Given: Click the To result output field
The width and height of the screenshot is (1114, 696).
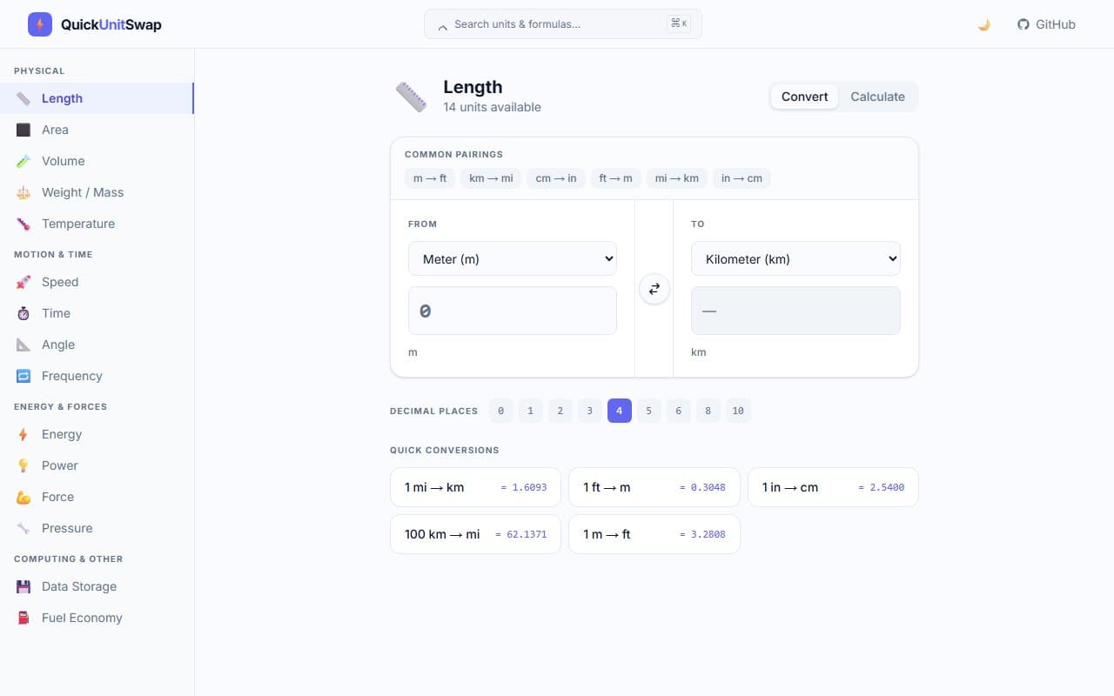Looking at the screenshot, I should [x=795, y=311].
